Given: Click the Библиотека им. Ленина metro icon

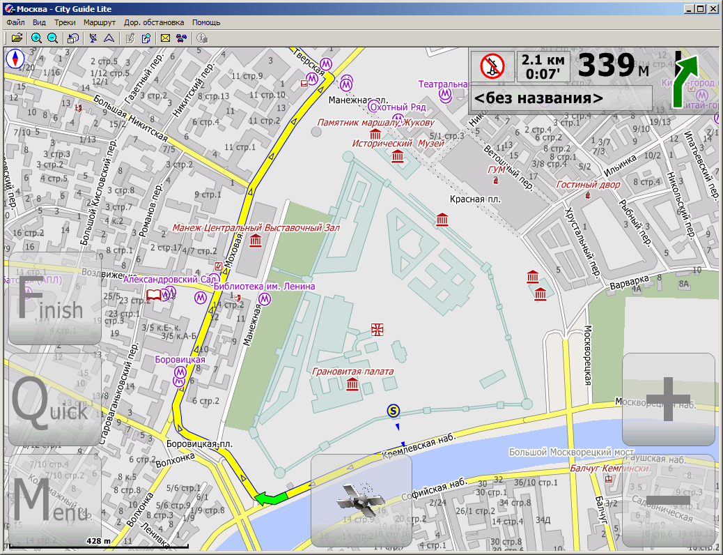Looking at the screenshot, I should 264,299.
